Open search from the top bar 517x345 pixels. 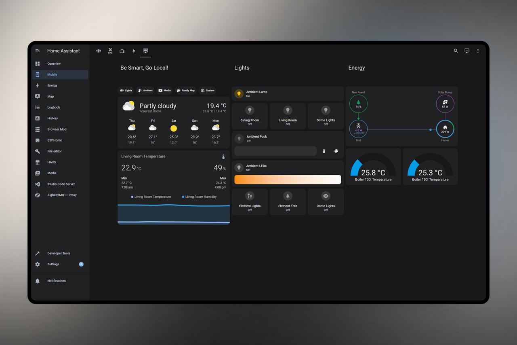(456, 51)
